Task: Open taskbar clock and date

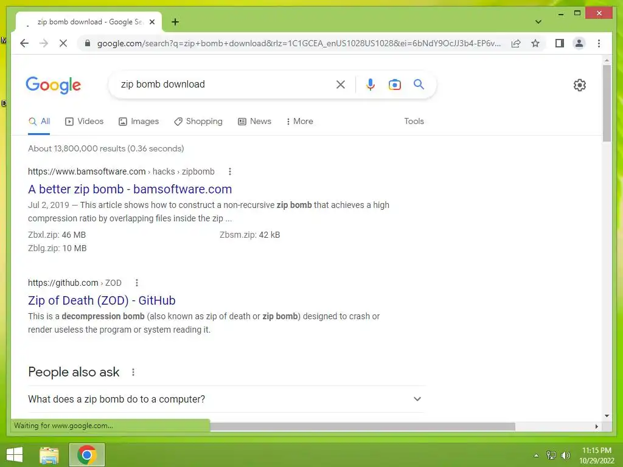Action: (x=596, y=455)
